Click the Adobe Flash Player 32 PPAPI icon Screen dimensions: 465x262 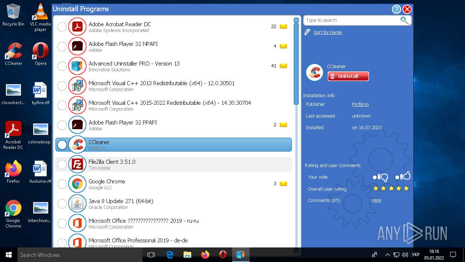[77, 125]
